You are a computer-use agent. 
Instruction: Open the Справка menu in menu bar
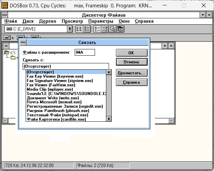click(x=144, y=21)
